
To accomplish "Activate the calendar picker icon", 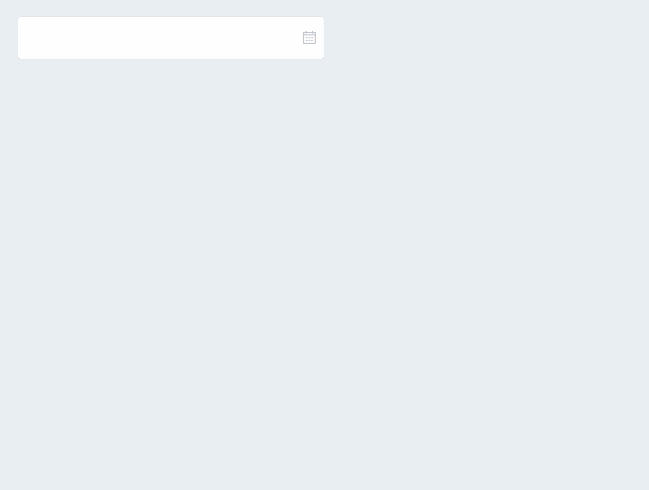I will (309, 37).
